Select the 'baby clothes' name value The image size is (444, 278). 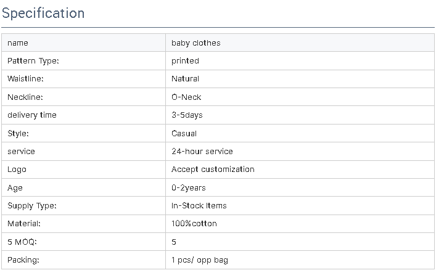(x=196, y=43)
